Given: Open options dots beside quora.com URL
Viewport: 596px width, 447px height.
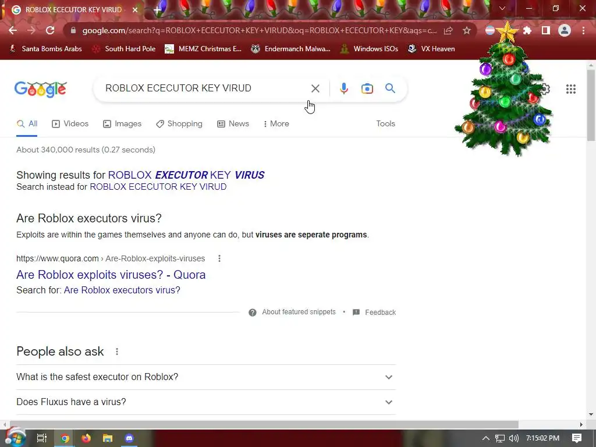Looking at the screenshot, I should tap(219, 259).
